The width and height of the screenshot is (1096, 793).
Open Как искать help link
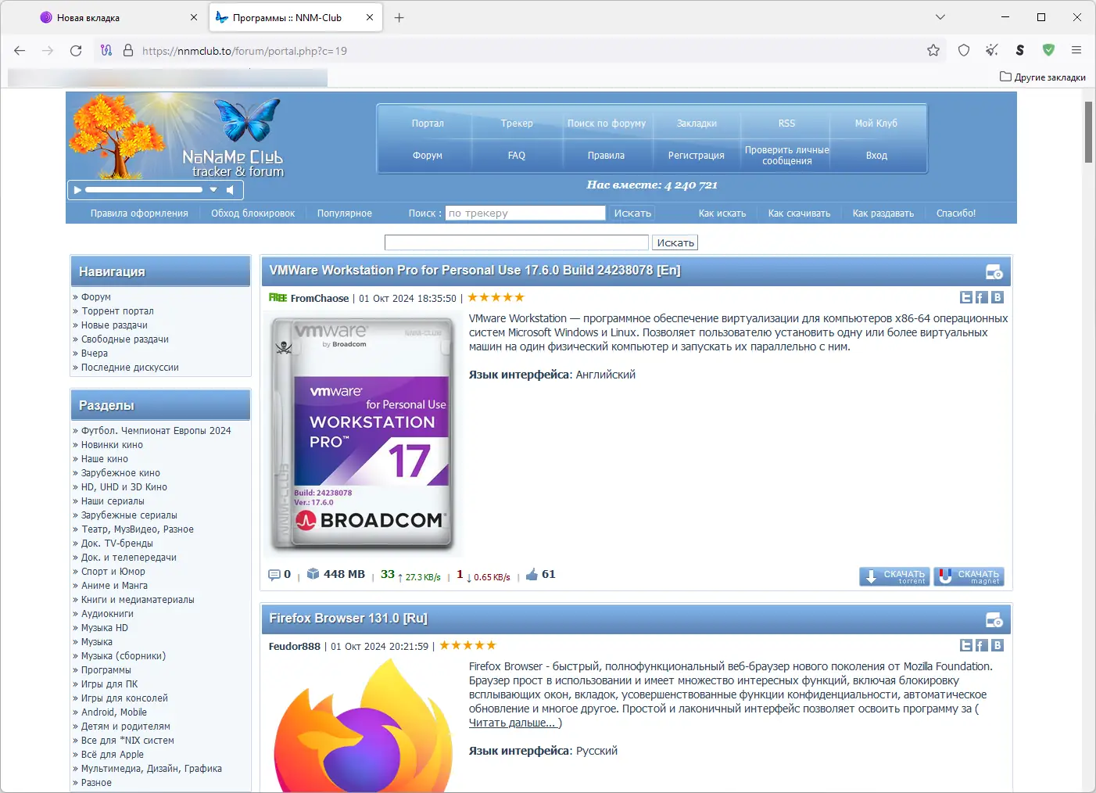[722, 213]
